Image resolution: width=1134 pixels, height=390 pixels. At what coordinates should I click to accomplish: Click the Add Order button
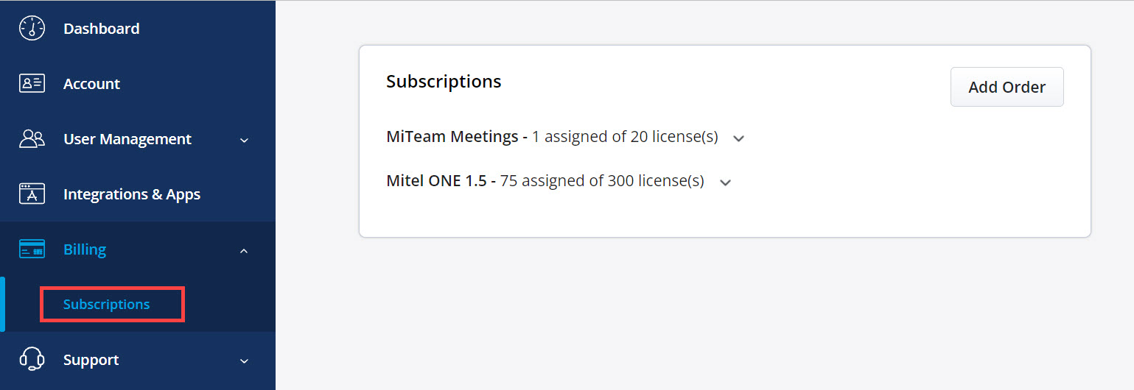[x=1007, y=87]
